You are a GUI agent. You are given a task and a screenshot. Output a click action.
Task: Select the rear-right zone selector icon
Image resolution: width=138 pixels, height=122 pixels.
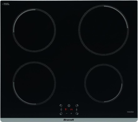(77, 106)
